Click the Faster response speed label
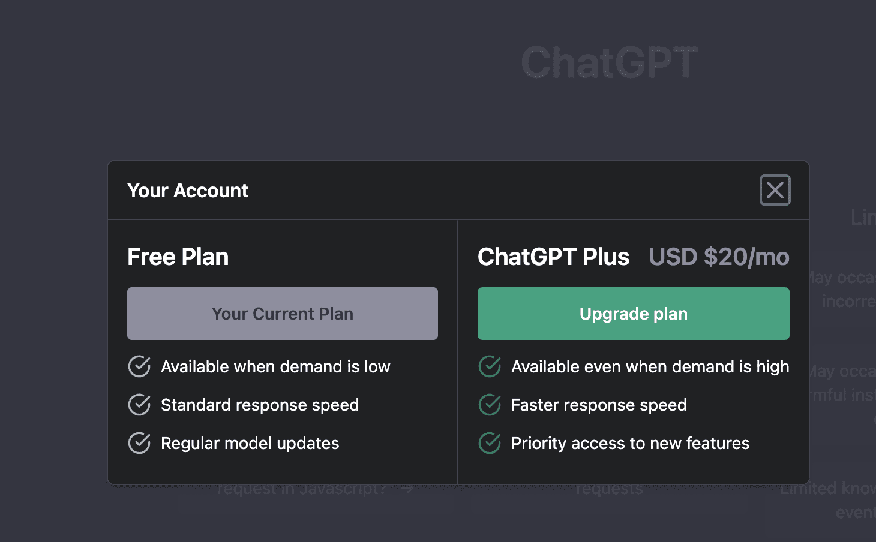Image resolution: width=876 pixels, height=542 pixels. [599, 405]
